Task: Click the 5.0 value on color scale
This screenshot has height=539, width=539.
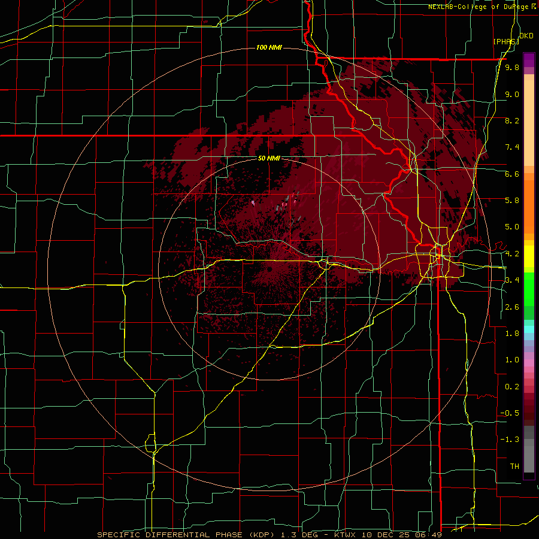Action: coord(512,227)
